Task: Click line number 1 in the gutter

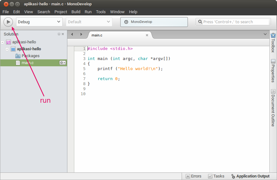Action: (84, 49)
